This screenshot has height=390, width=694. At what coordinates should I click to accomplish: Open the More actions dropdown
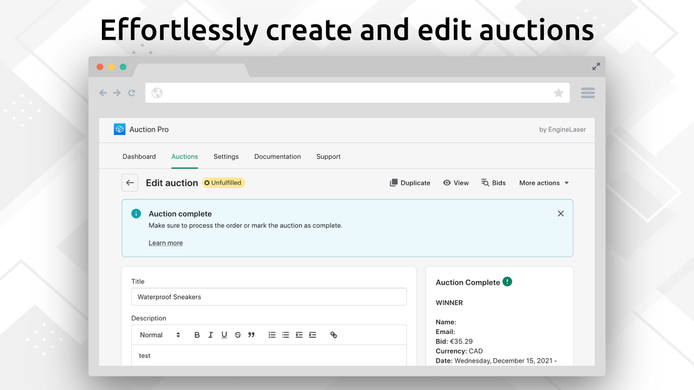click(x=543, y=183)
